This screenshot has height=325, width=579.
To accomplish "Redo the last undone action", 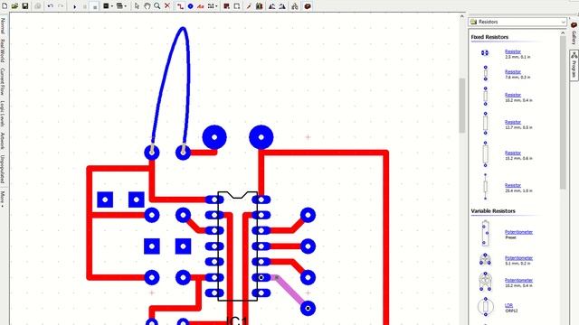I will (x=61, y=6).
